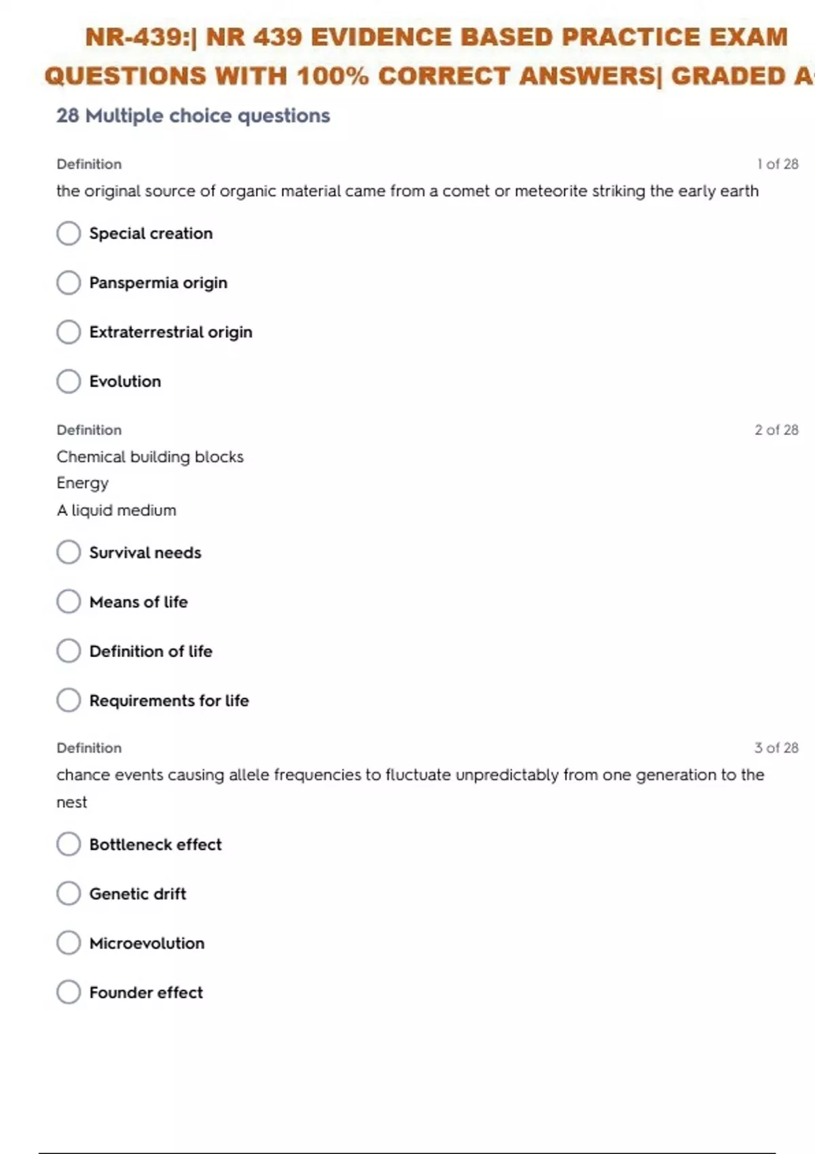Click the 1 of 28 question counter
The height and width of the screenshot is (1154, 815).
click(x=778, y=164)
